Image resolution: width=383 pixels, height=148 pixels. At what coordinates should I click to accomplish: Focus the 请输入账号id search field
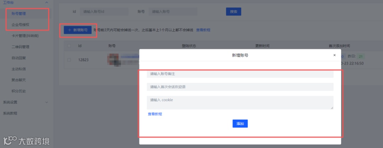point(104,11)
